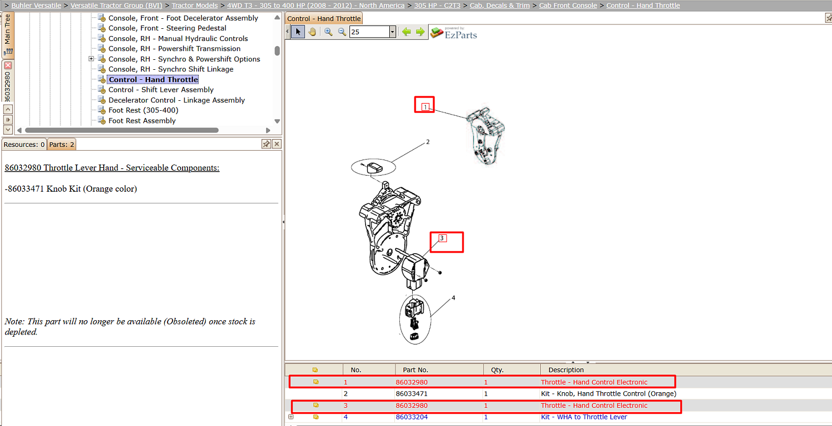
Task: Click the side tab down arrow button
Action: tap(8, 130)
